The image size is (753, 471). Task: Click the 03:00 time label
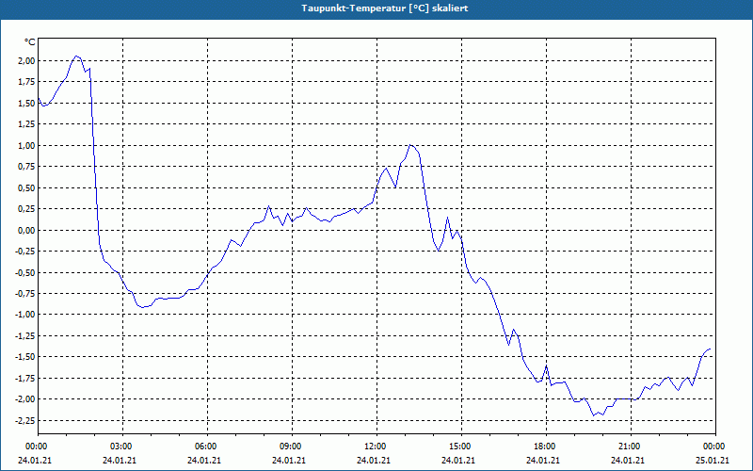coord(123,447)
